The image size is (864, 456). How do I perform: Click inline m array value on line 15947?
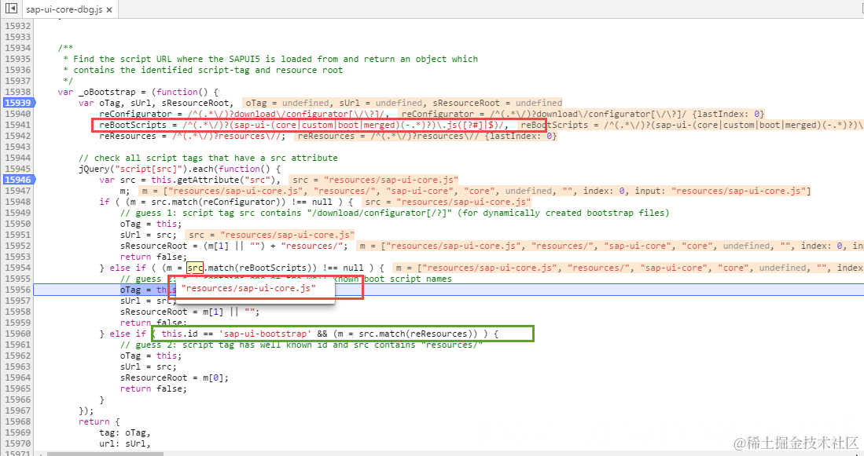point(476,191)
